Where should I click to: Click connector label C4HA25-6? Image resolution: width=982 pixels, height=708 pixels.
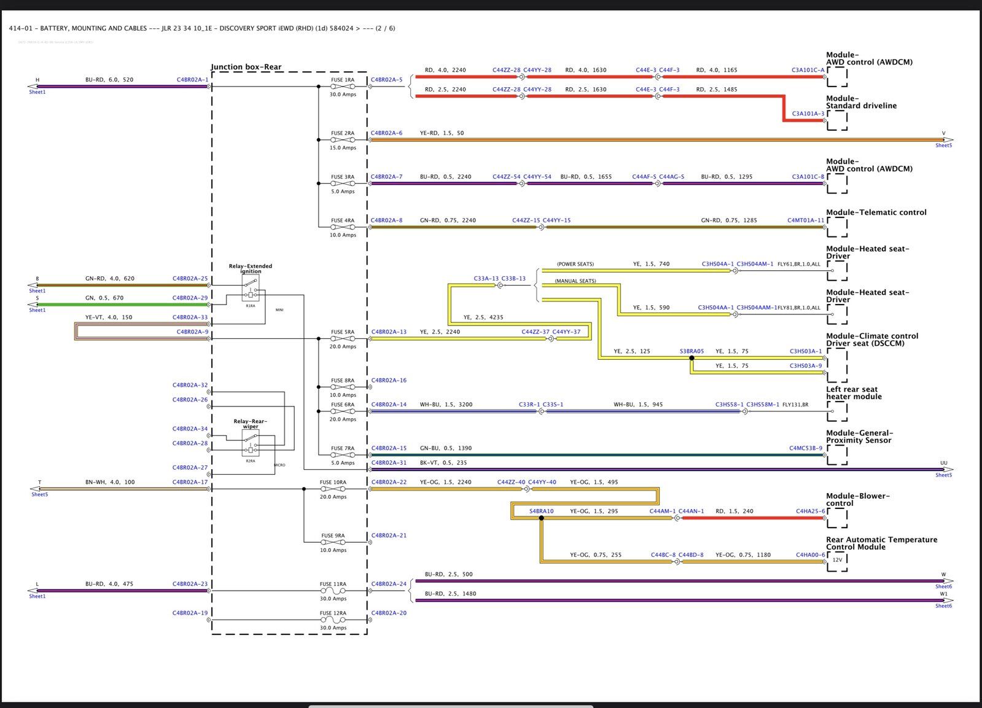(811, 512)
